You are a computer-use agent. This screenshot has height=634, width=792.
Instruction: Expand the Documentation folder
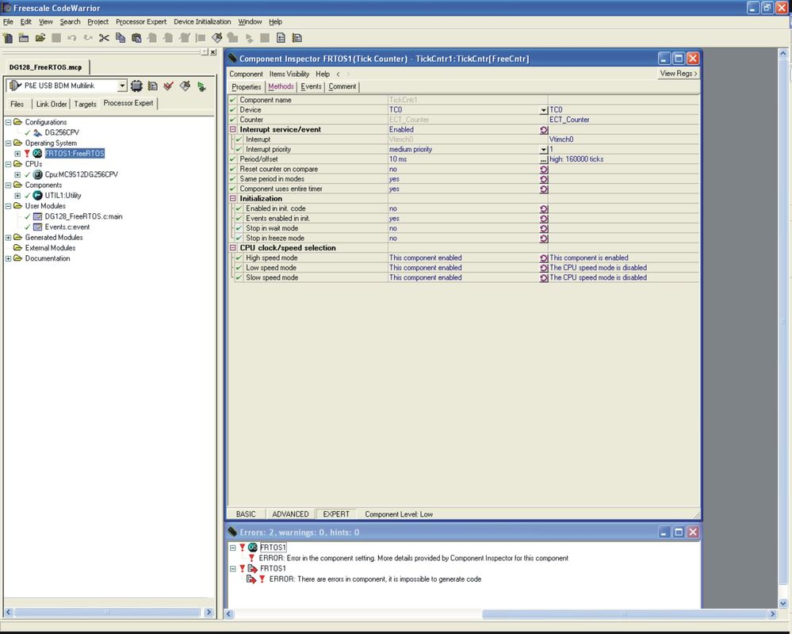point(8,258)
